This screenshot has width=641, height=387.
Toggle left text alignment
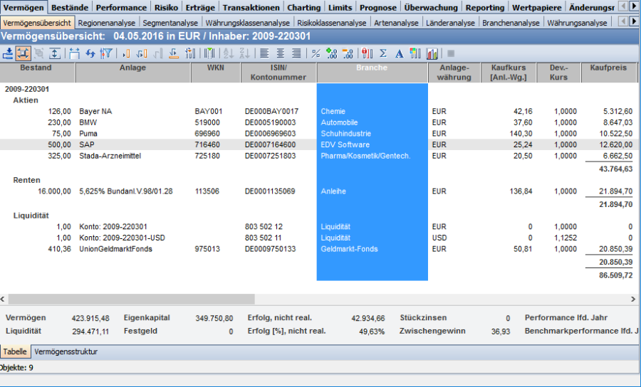tap(264, 53)
